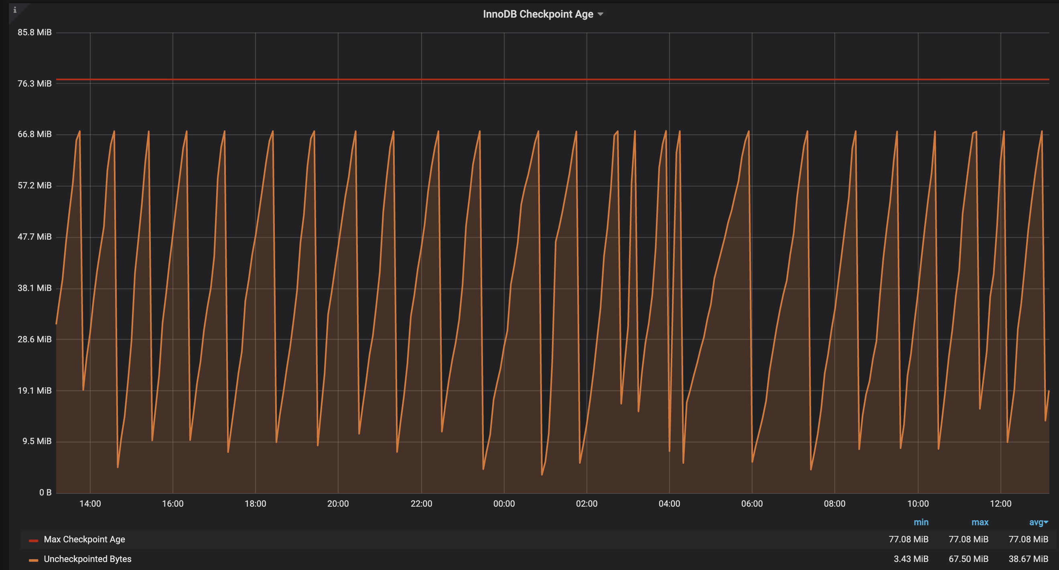The height and width of the screenshot is (570, 1059).
Task: Click the sort arrow beside avg
Action: click(x=1046, y=522)
